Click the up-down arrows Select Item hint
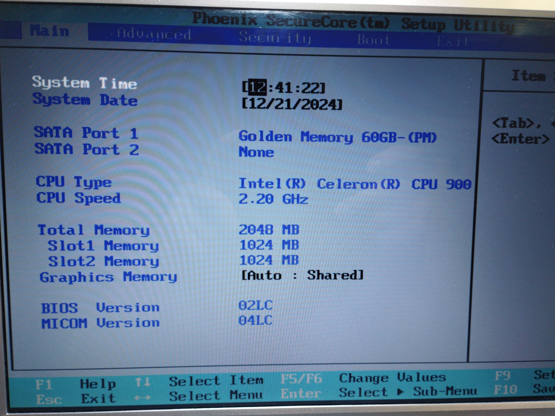This screenshot has width=555, height=416. point(199,381)
